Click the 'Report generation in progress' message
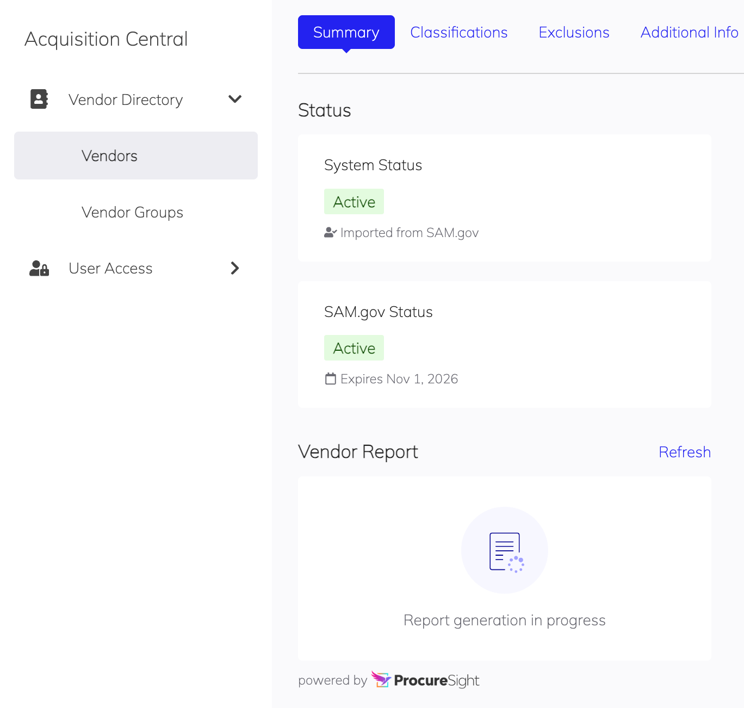This screenshot has height=708, width=744. click(x=505, y=620)
